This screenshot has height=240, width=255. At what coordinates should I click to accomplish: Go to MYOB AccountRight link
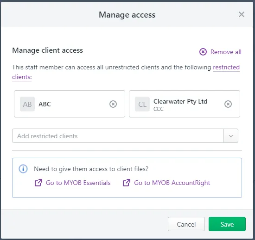pos(172,183)
